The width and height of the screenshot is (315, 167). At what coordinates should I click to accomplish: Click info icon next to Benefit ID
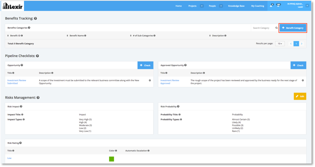tap(22, 36)
